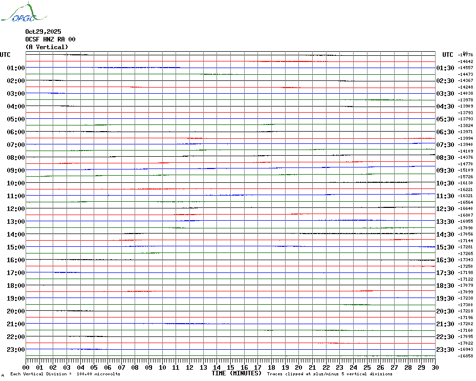The height and width of the screenshot is (381, 476).
Task: Select the 09:00 hour label
Action: tap(16, 171)
